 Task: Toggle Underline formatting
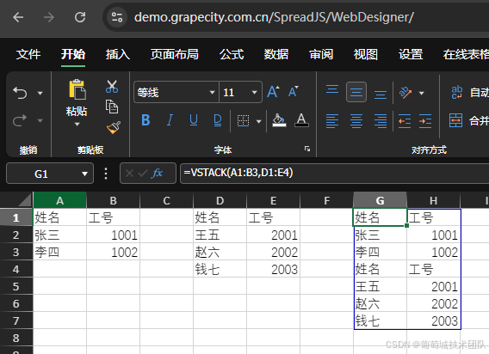[x=194, y=120]
